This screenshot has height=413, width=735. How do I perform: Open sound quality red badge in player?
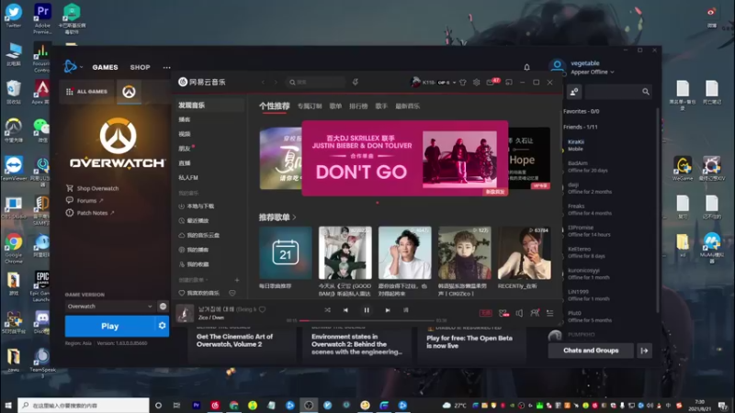pyautogui.click(x=486, y=313)
